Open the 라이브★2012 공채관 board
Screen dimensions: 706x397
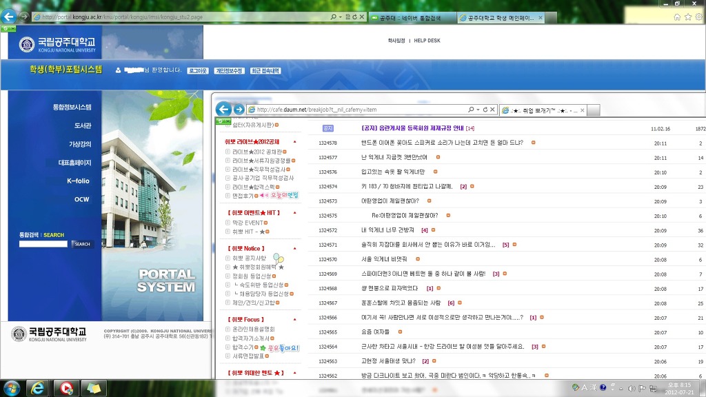point(257,152)
